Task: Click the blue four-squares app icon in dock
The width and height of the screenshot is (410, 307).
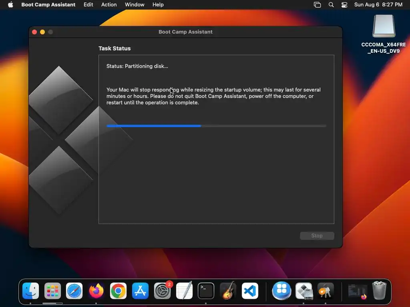Action: point(281,291)
